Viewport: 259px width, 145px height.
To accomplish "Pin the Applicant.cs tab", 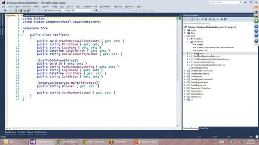I will point(19,15).
